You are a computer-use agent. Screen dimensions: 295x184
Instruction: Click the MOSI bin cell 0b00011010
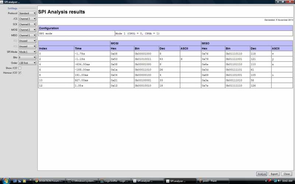(146, 70)
